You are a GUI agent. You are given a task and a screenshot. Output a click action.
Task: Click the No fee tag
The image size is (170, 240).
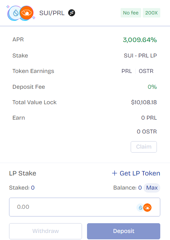(x=131, y=13)
